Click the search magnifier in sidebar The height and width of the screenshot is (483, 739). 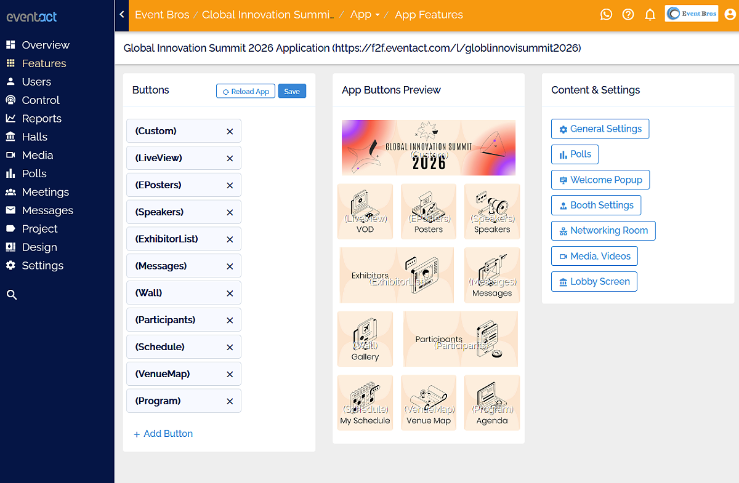(x=11, y=295)
